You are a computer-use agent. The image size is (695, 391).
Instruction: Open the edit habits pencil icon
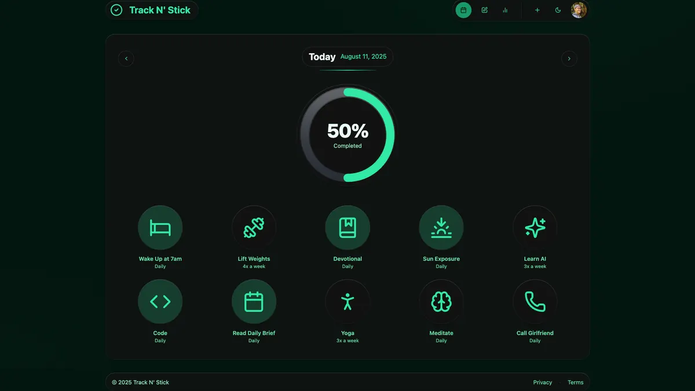[484, 10]
